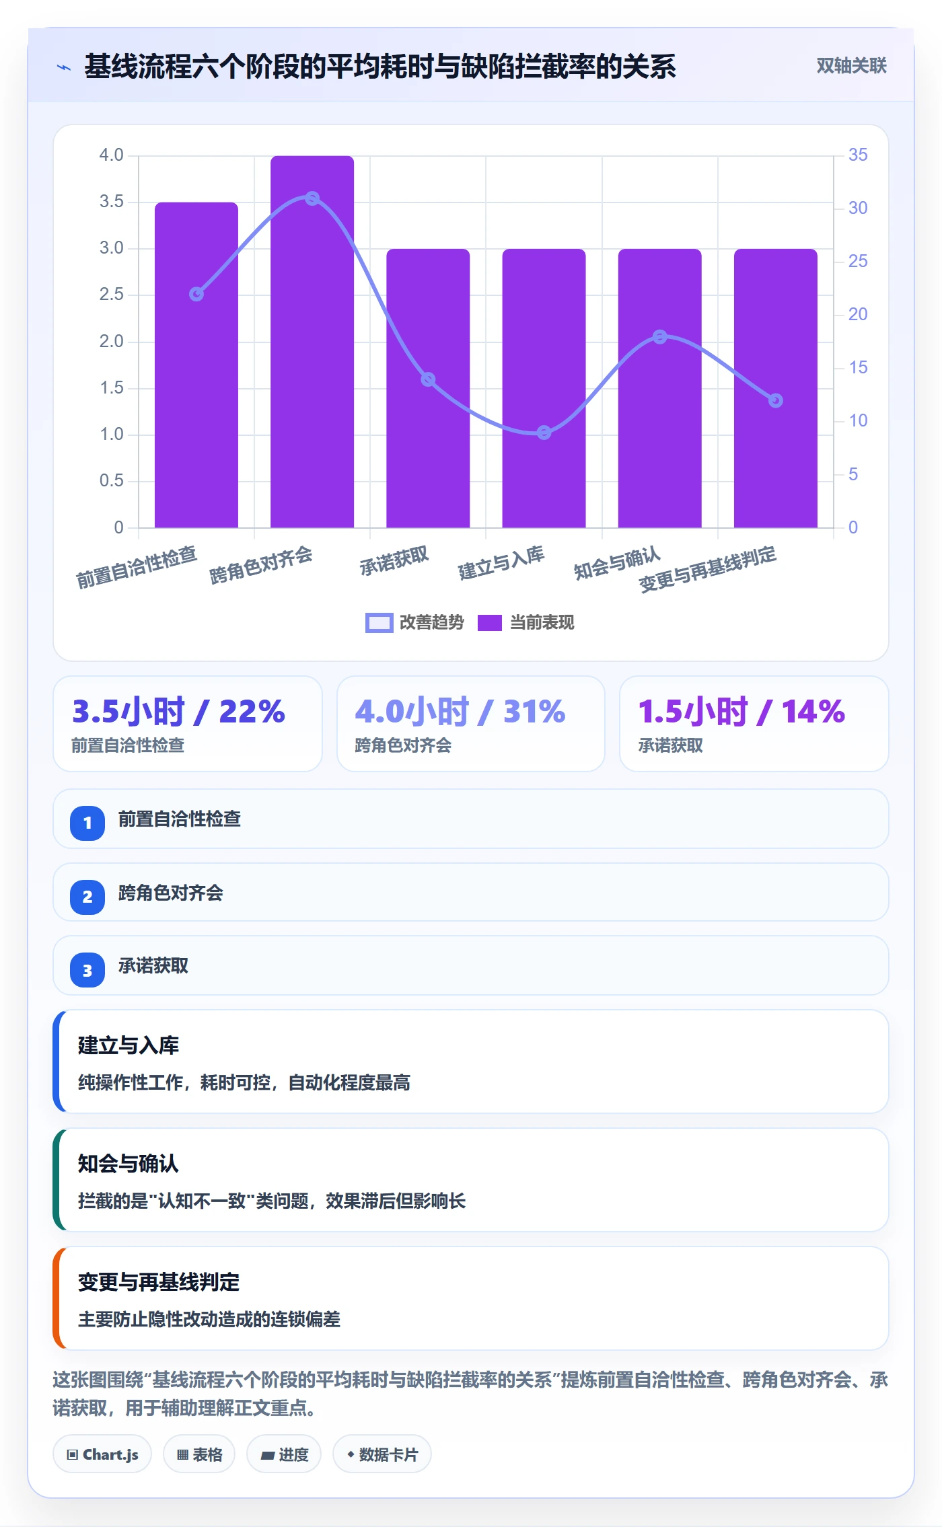Click the 知会与确认 card heading

(x=129, y=1164)
